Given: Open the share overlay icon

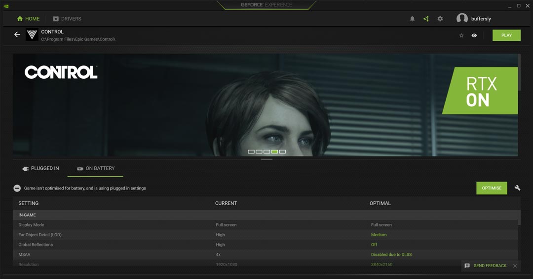Looking at the screenshot, I should click(x=426, y=19).
